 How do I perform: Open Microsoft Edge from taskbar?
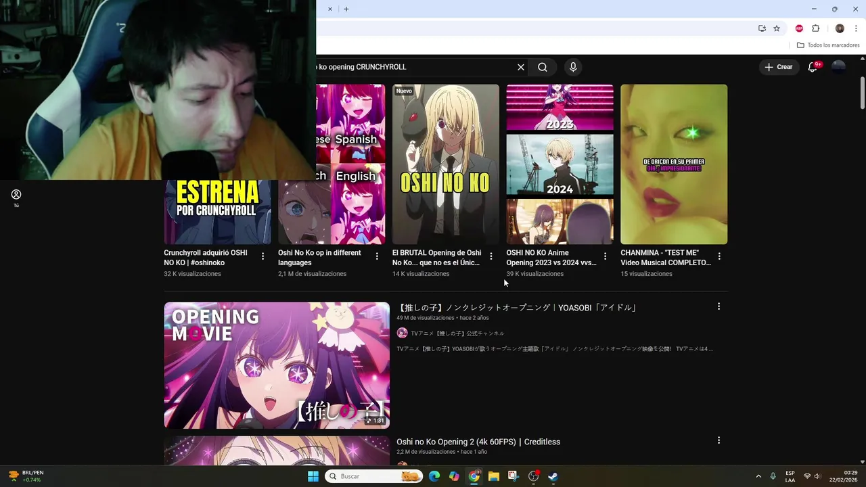(434, 476)
